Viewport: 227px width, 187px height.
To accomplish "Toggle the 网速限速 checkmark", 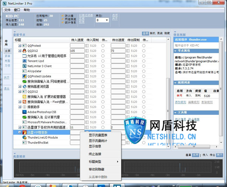I will tap(62, 19).
